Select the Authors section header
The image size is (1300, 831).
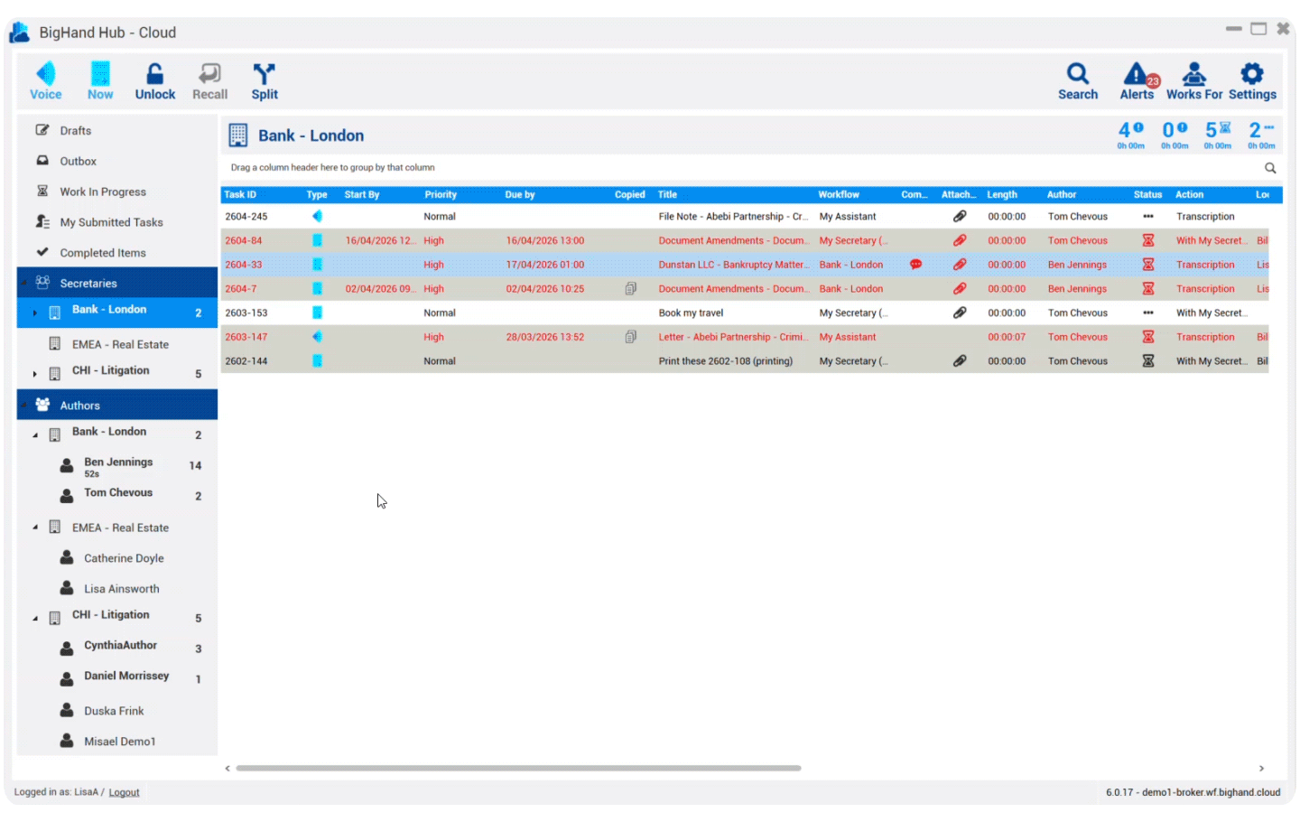(117, 405)
